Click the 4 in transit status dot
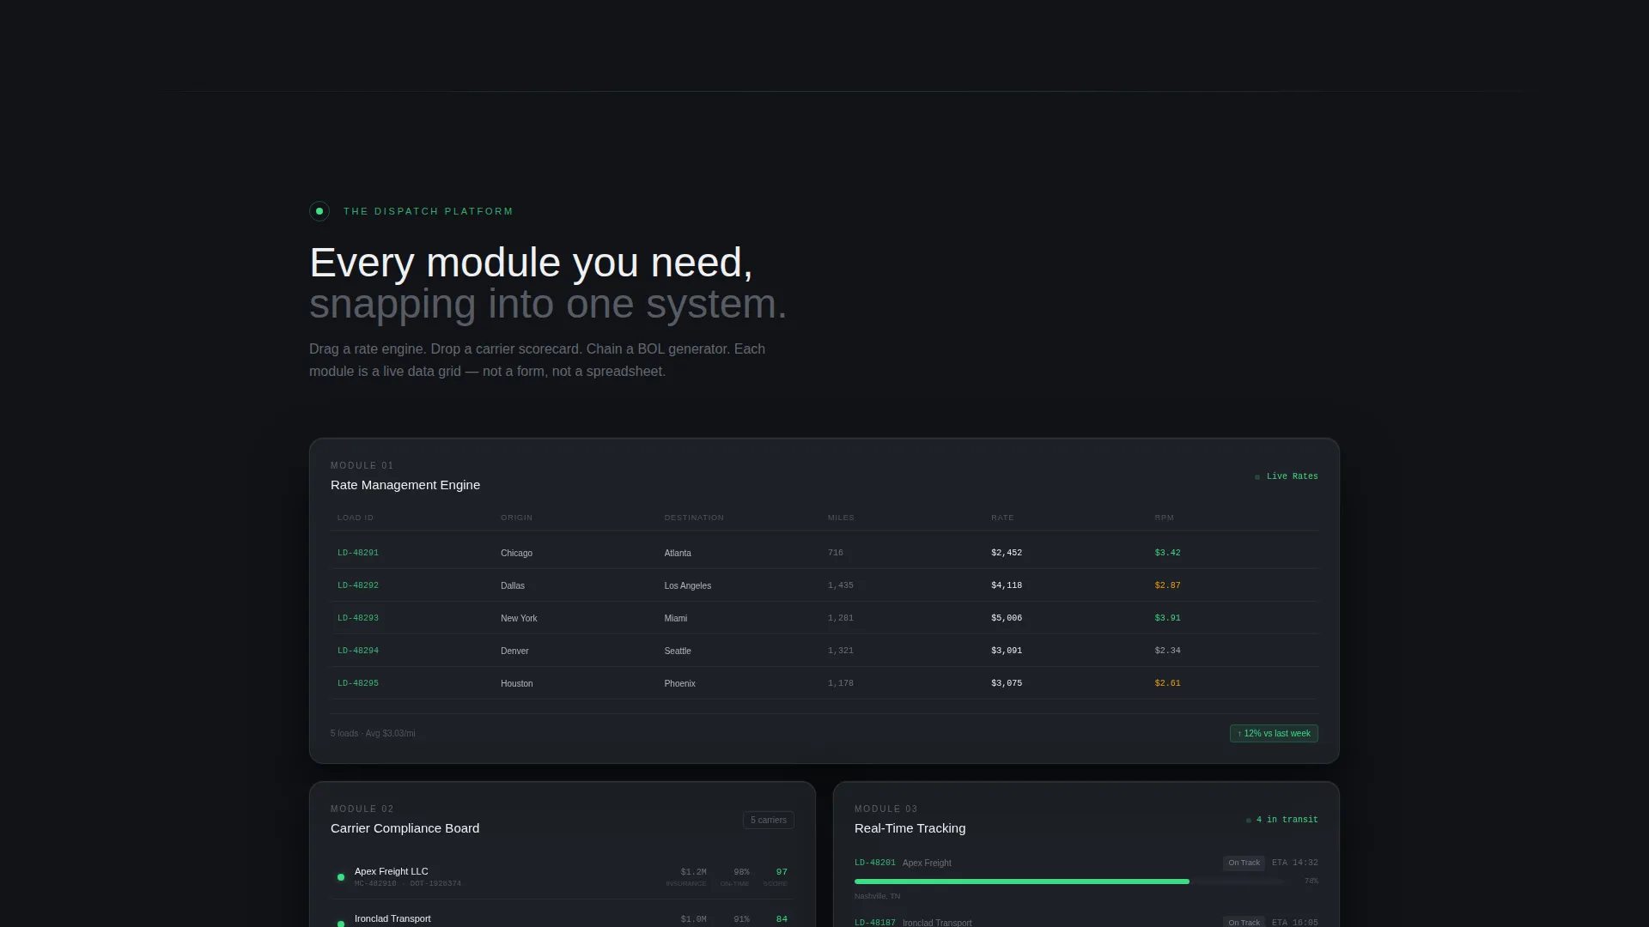The height and width of the screenshot is (927, 1649). click(1249, 821)
